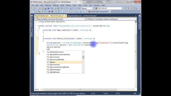Open the Refactor menu

coord(48,5)
